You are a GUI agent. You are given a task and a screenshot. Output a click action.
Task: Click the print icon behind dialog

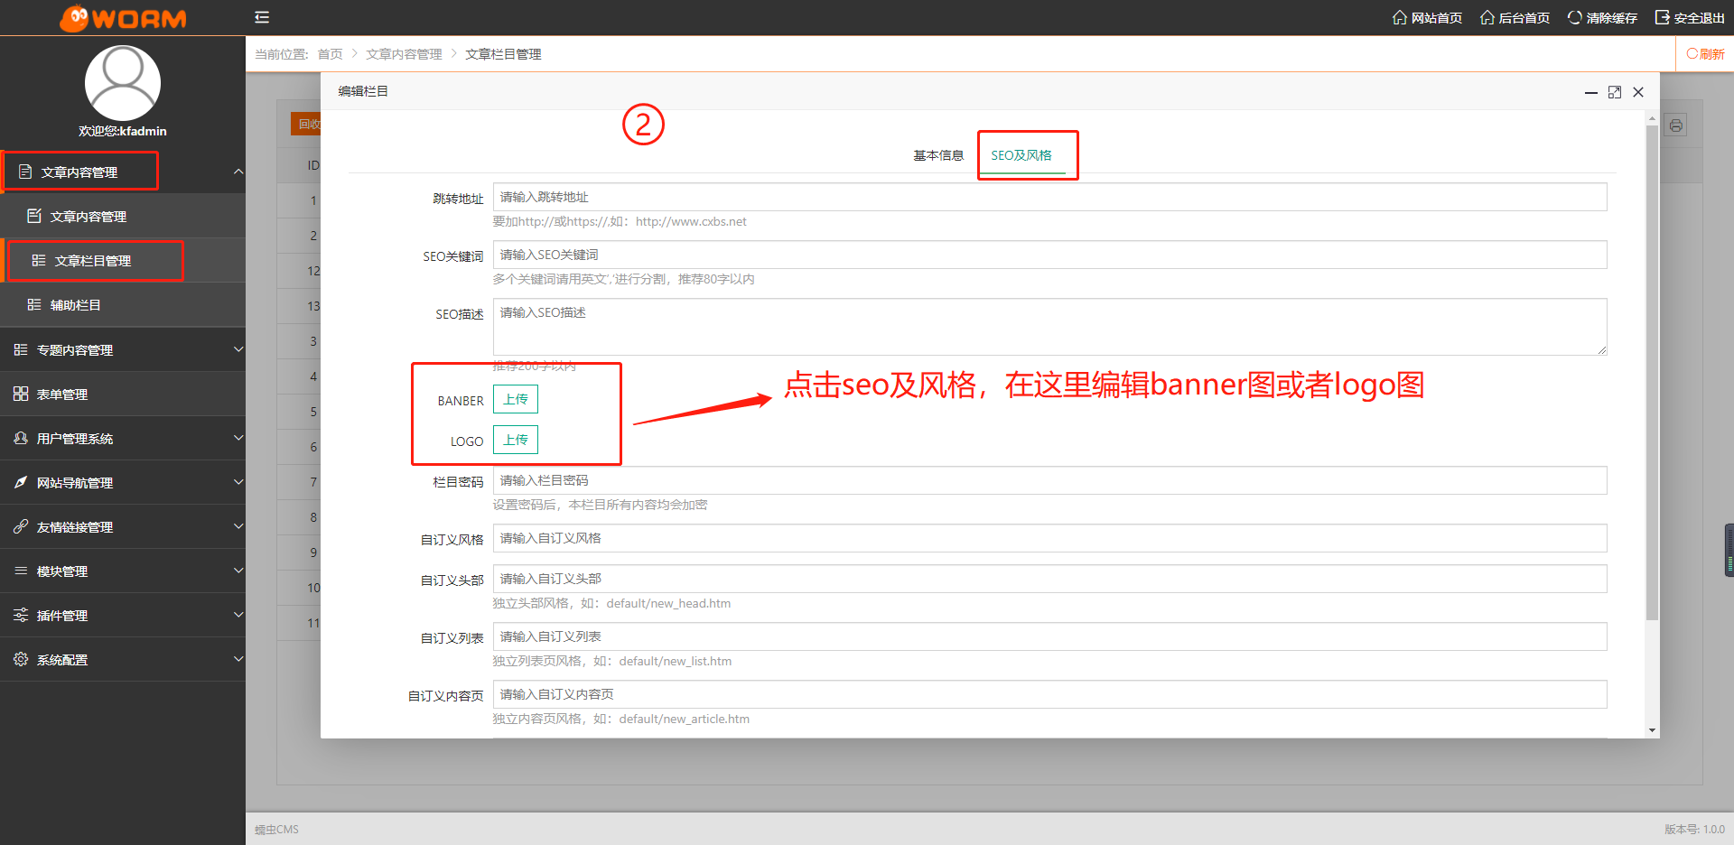1676,125
